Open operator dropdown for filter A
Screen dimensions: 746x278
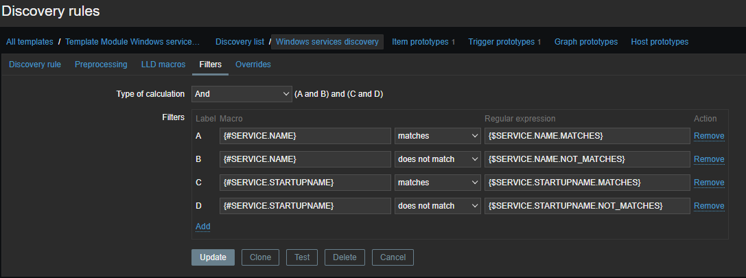437,136
